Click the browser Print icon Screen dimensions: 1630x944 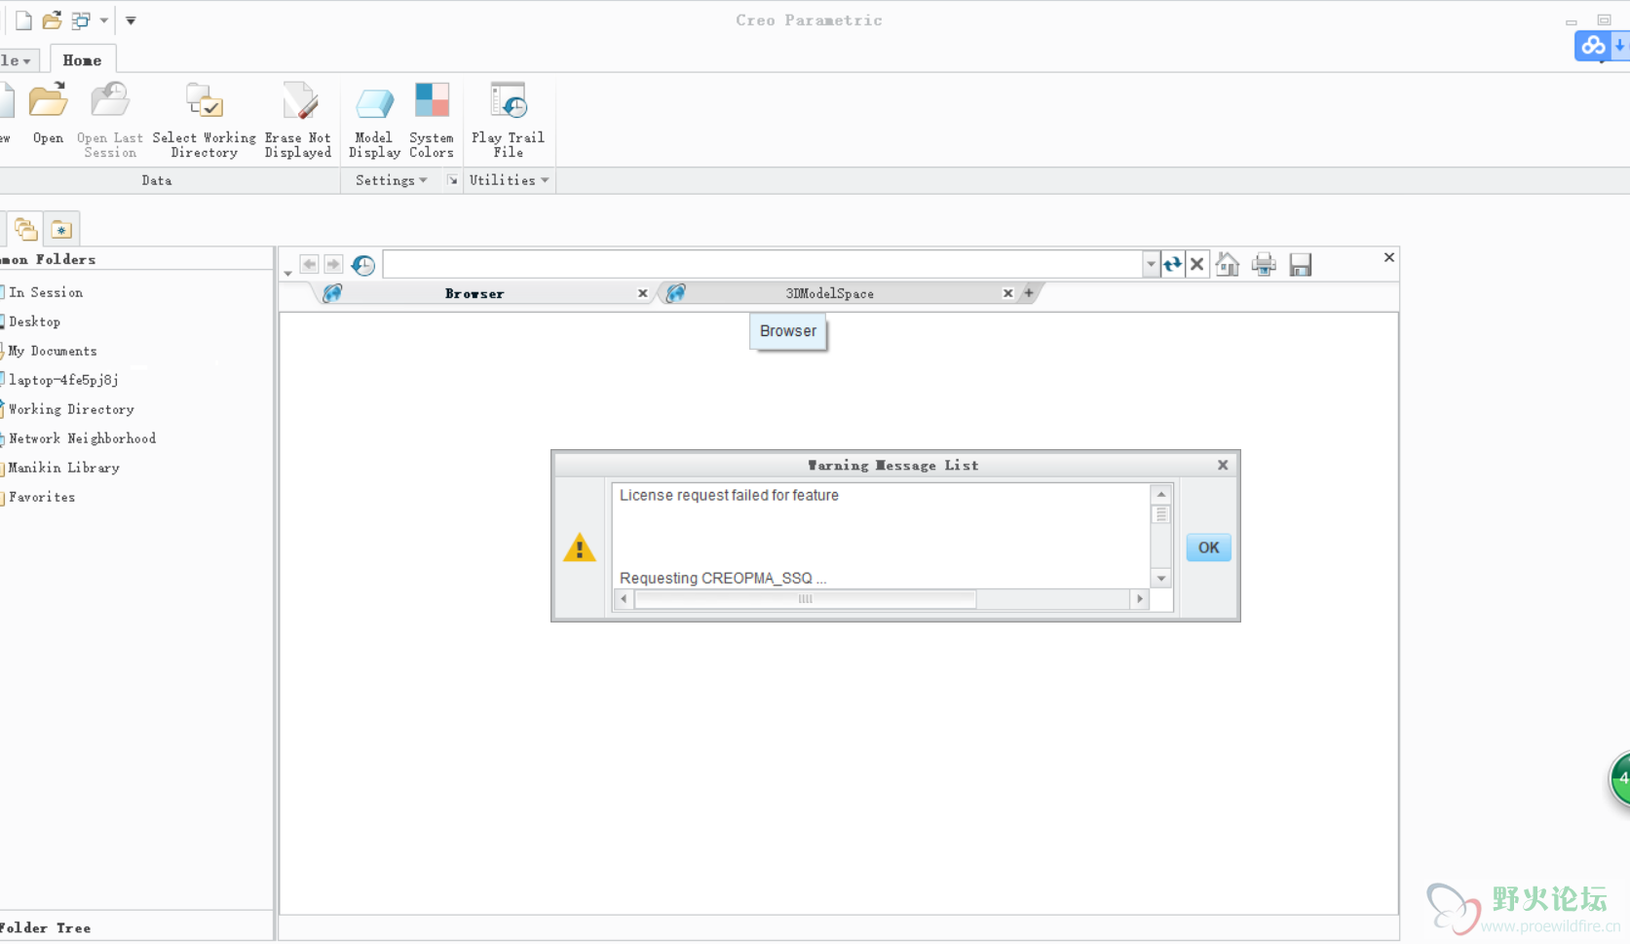pyautogui.click(x=1264, y=264)
